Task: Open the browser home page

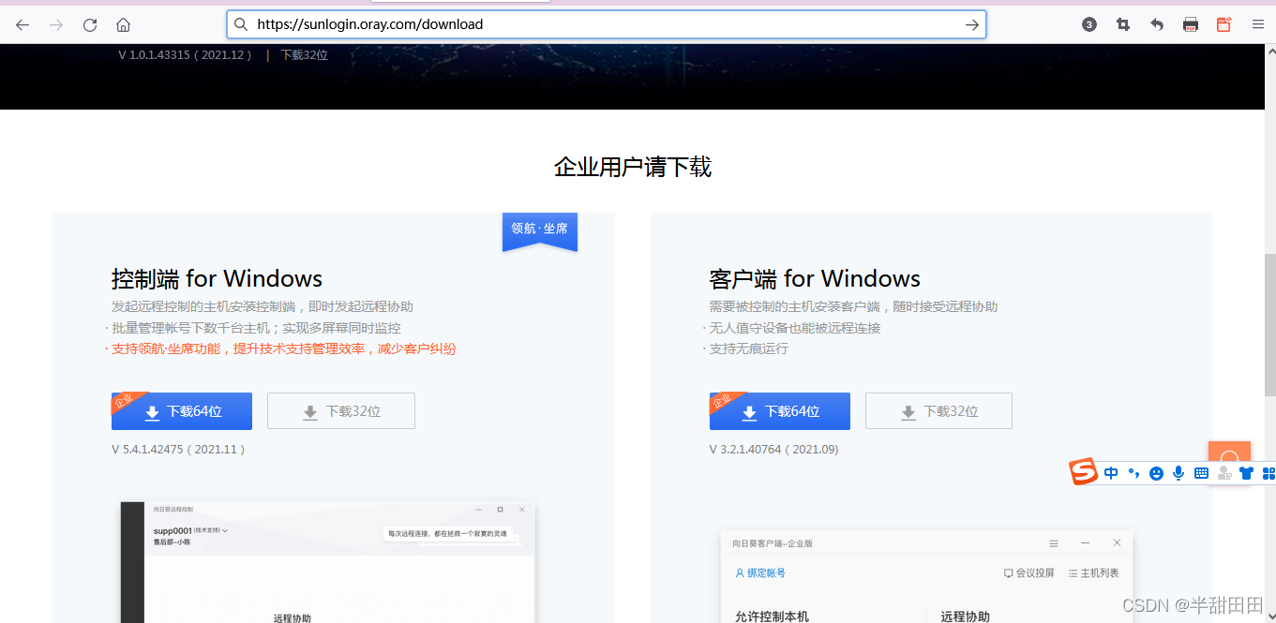Action: (x=123, y=25)
